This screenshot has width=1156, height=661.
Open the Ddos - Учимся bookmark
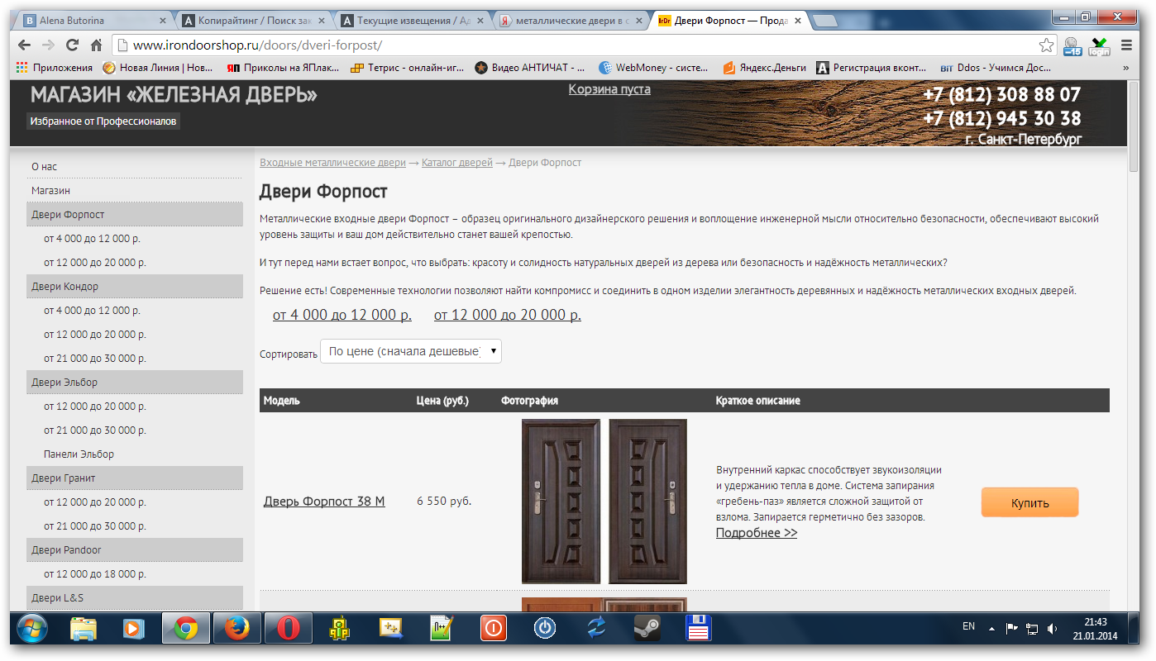tap(996, 68)
